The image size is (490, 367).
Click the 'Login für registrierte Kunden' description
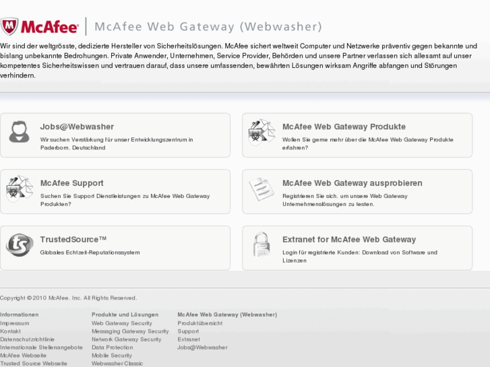[x=360, y=257]
